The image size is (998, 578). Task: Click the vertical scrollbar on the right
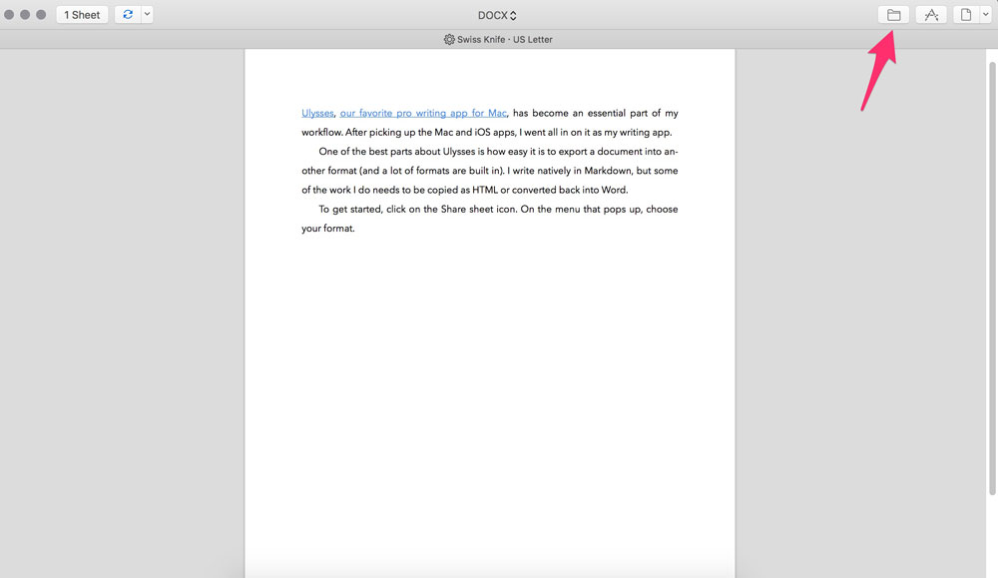[x=991, y=280]
